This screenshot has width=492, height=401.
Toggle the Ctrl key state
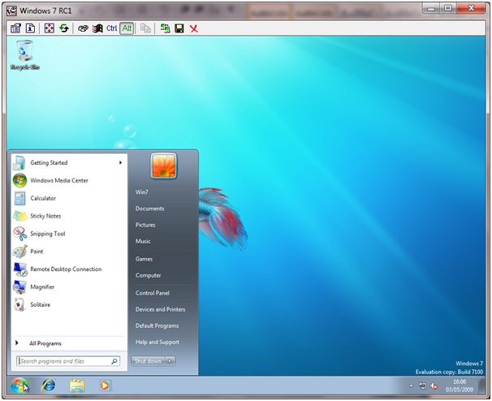112,28
